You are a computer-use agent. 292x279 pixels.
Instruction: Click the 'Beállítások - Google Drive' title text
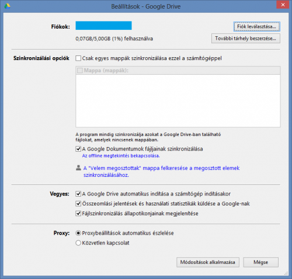(x=146, y=6)
